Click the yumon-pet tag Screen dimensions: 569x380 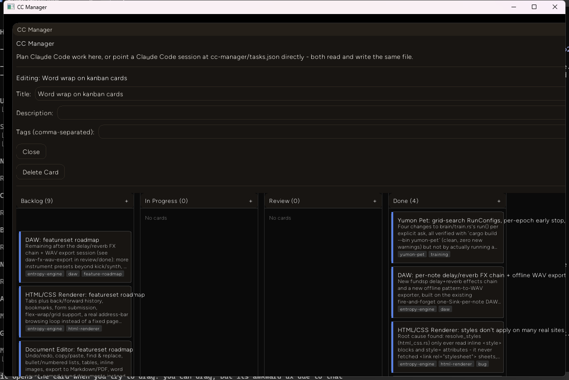point(412,255)
